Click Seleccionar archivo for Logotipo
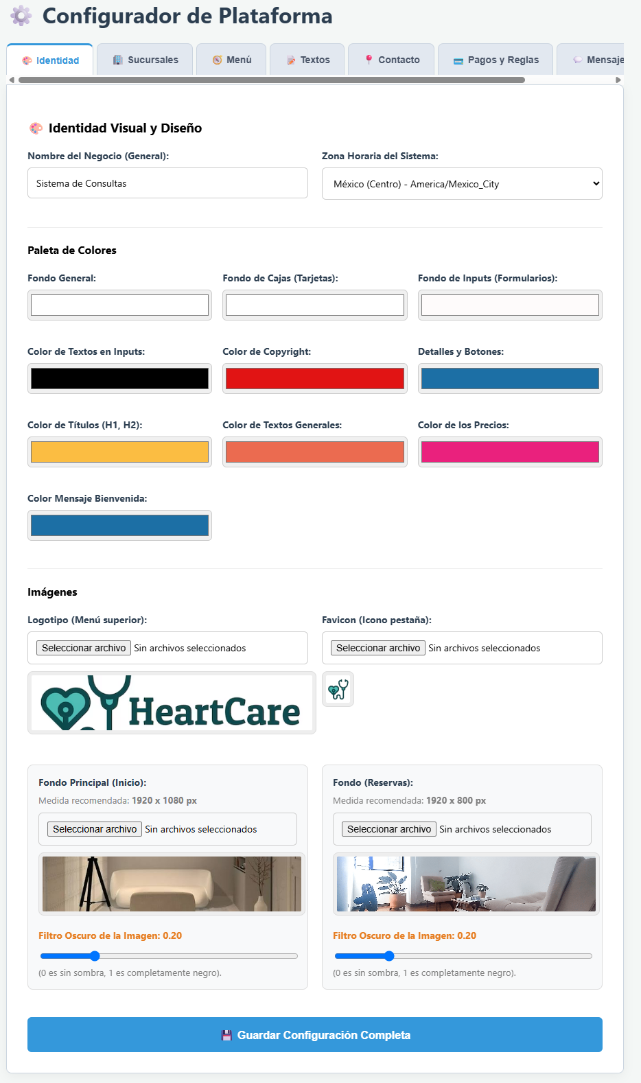Screen dimensions: 641x1083 coord(84,648)
